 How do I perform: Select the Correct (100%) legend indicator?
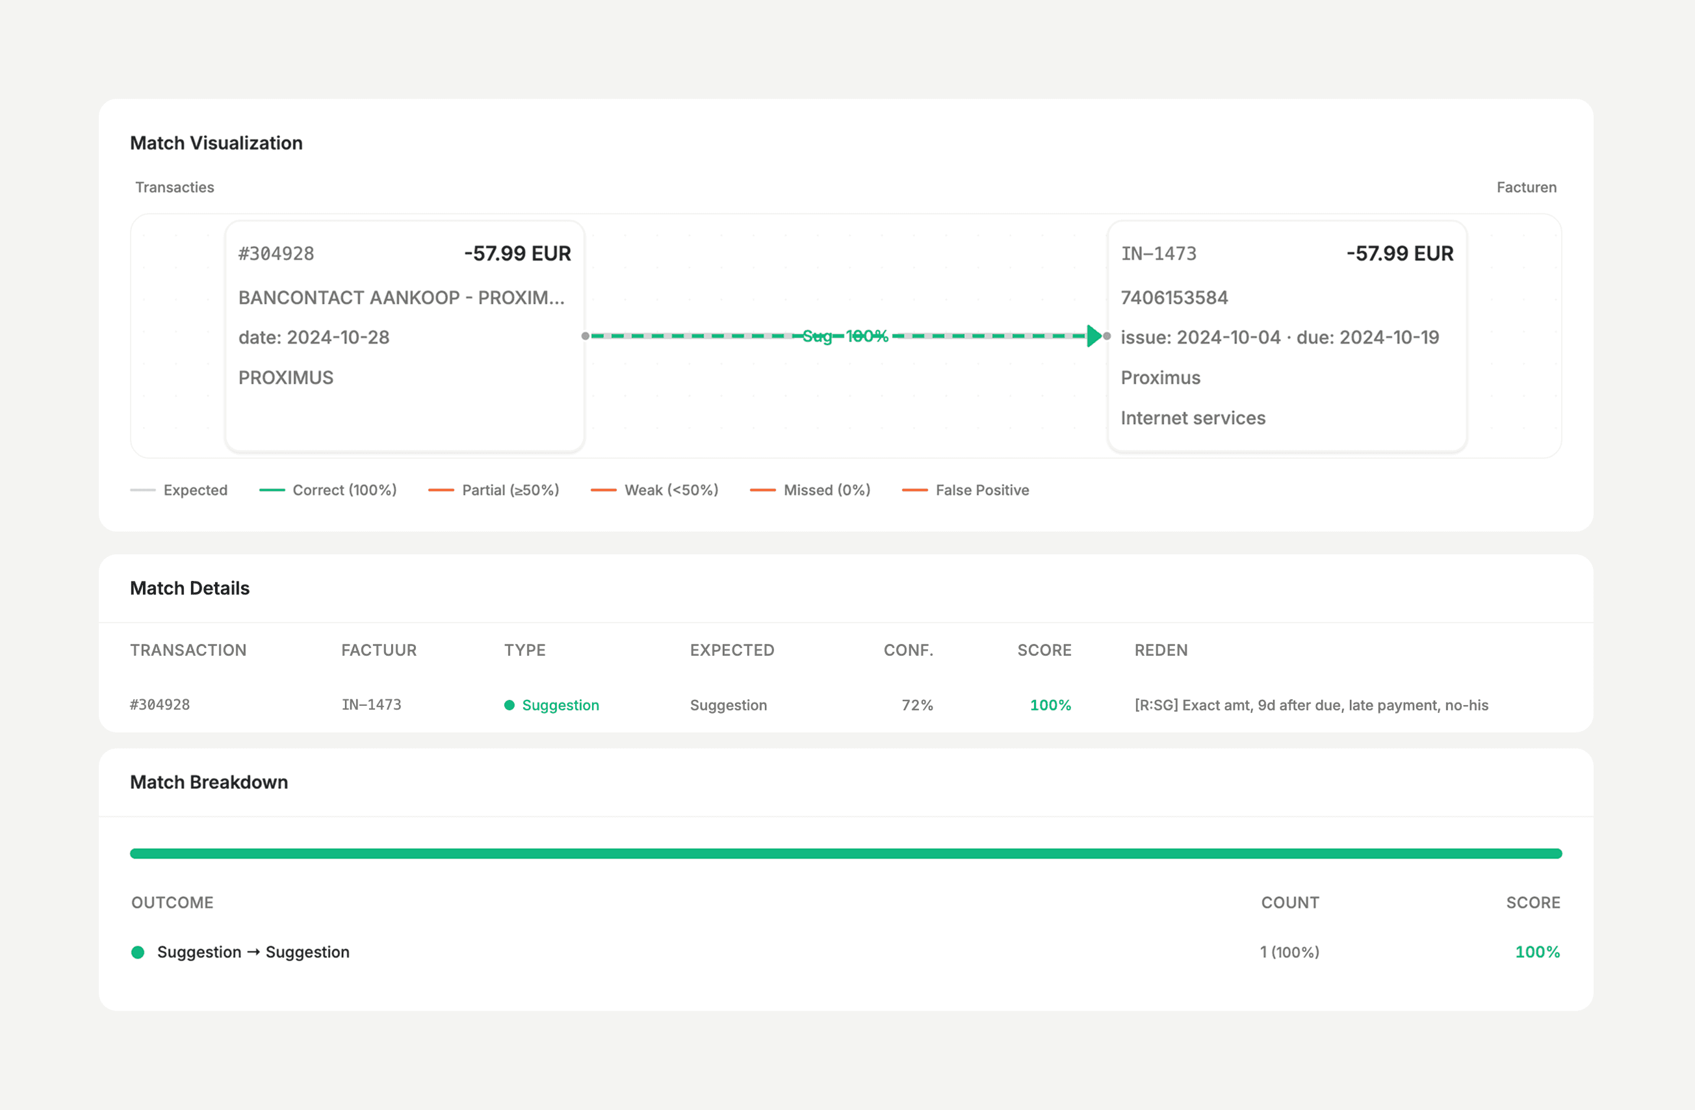point(272,490)
